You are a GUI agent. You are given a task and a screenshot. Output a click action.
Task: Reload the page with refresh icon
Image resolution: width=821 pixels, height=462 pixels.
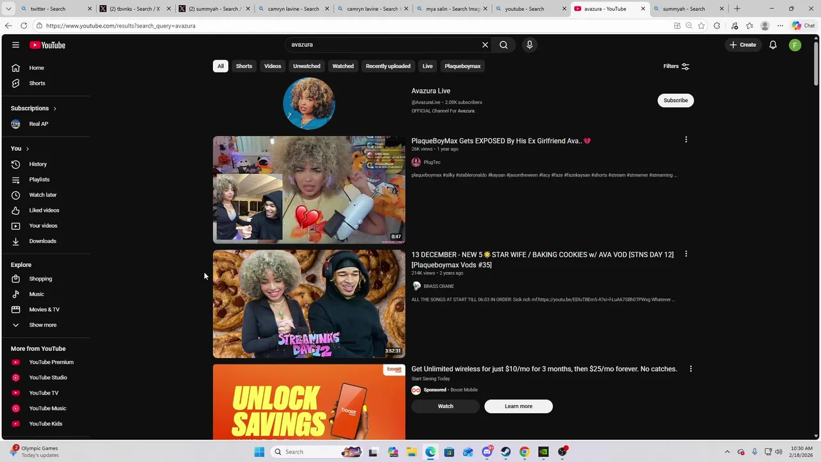24,26
